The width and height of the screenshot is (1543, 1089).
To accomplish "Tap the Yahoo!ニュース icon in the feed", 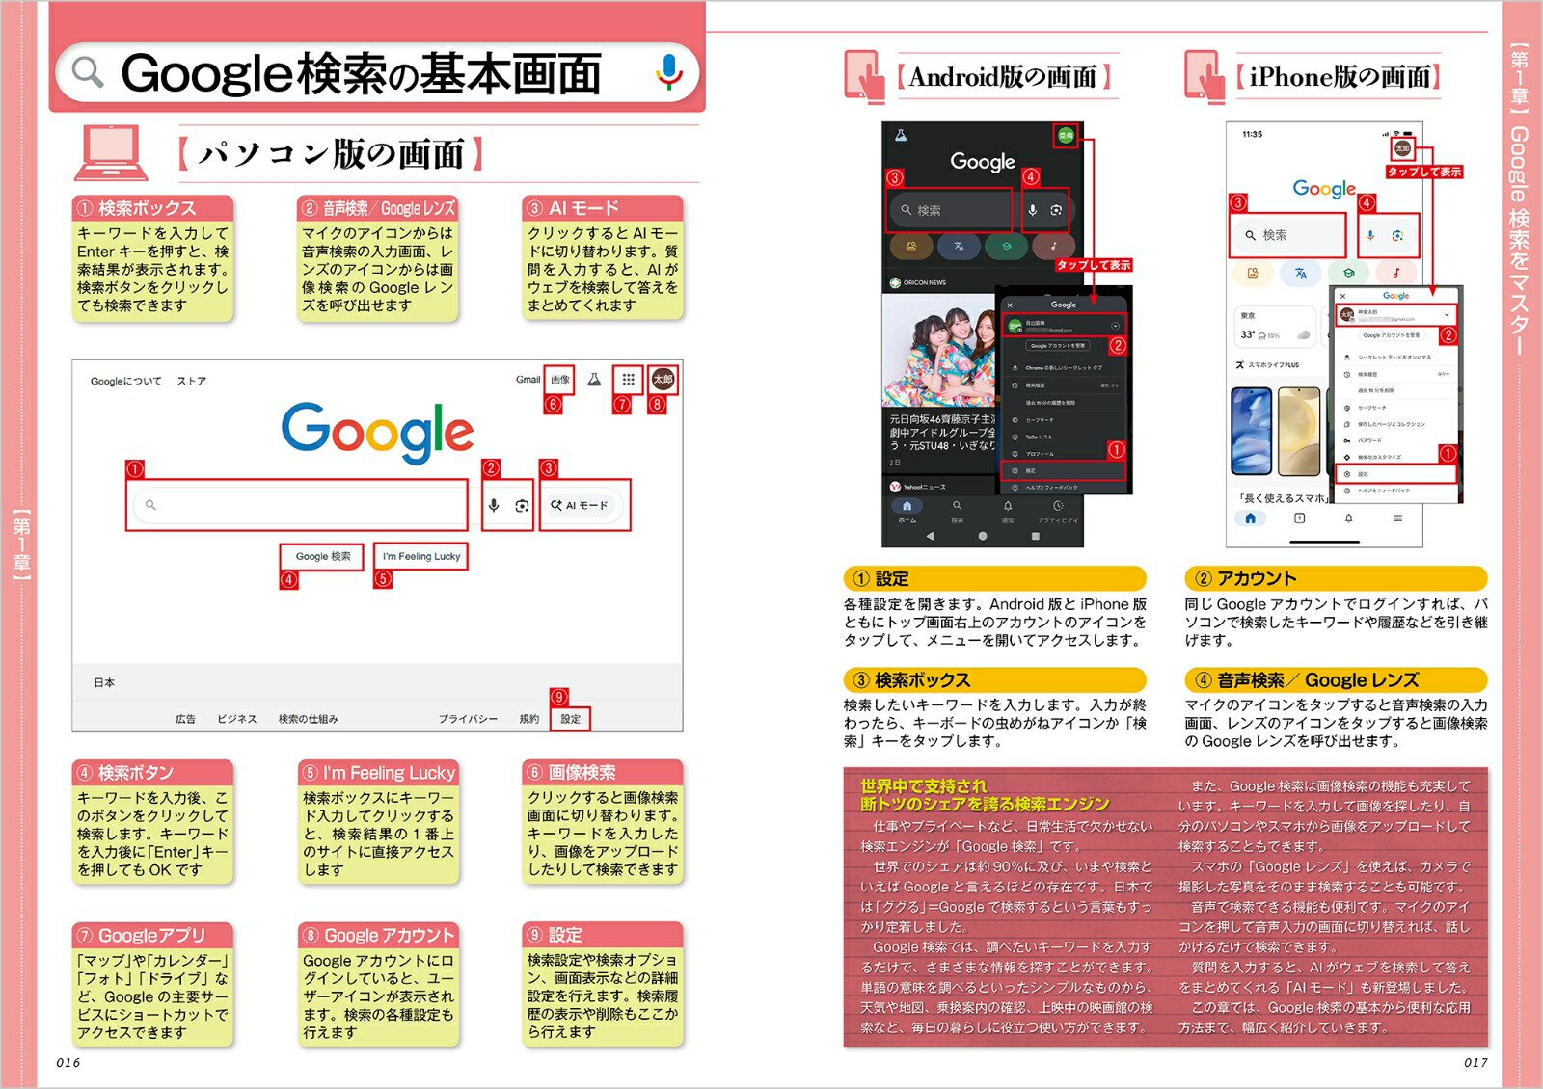I will 894,486.
